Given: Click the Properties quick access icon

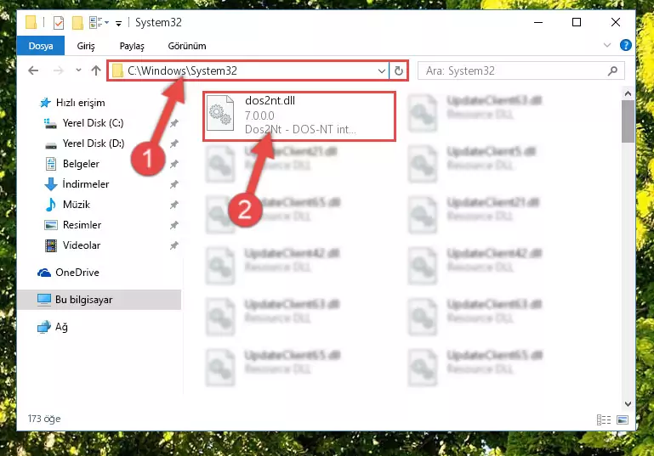Looking at the screenshot, I should click(59, 22).
